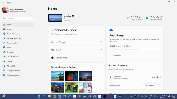Click the Gilles Letourneau account name
Image resolution: width=177 pixels, height=99 pixels.
click(x=17, y=9)
